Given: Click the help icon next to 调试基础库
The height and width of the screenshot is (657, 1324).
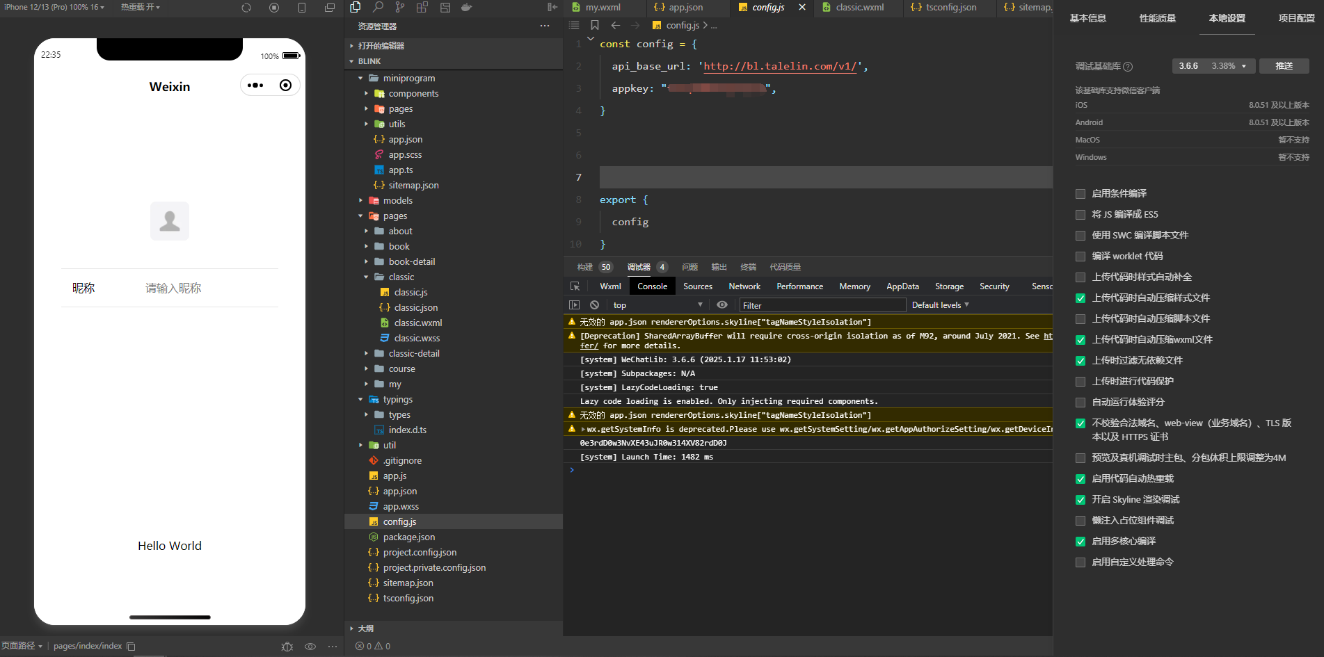Looking at the screenshot, I should 1128,67.
